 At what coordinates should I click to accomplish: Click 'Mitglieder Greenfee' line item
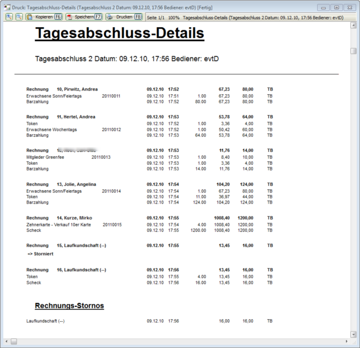[x=45, y=157]
